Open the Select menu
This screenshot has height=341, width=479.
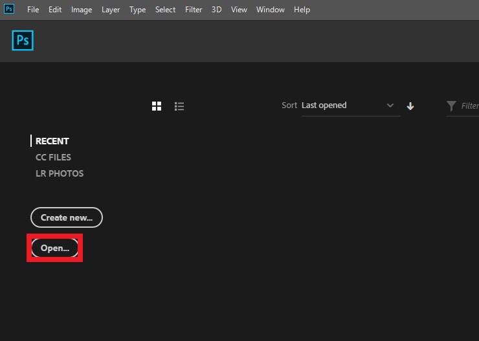(x=165, y=10)
